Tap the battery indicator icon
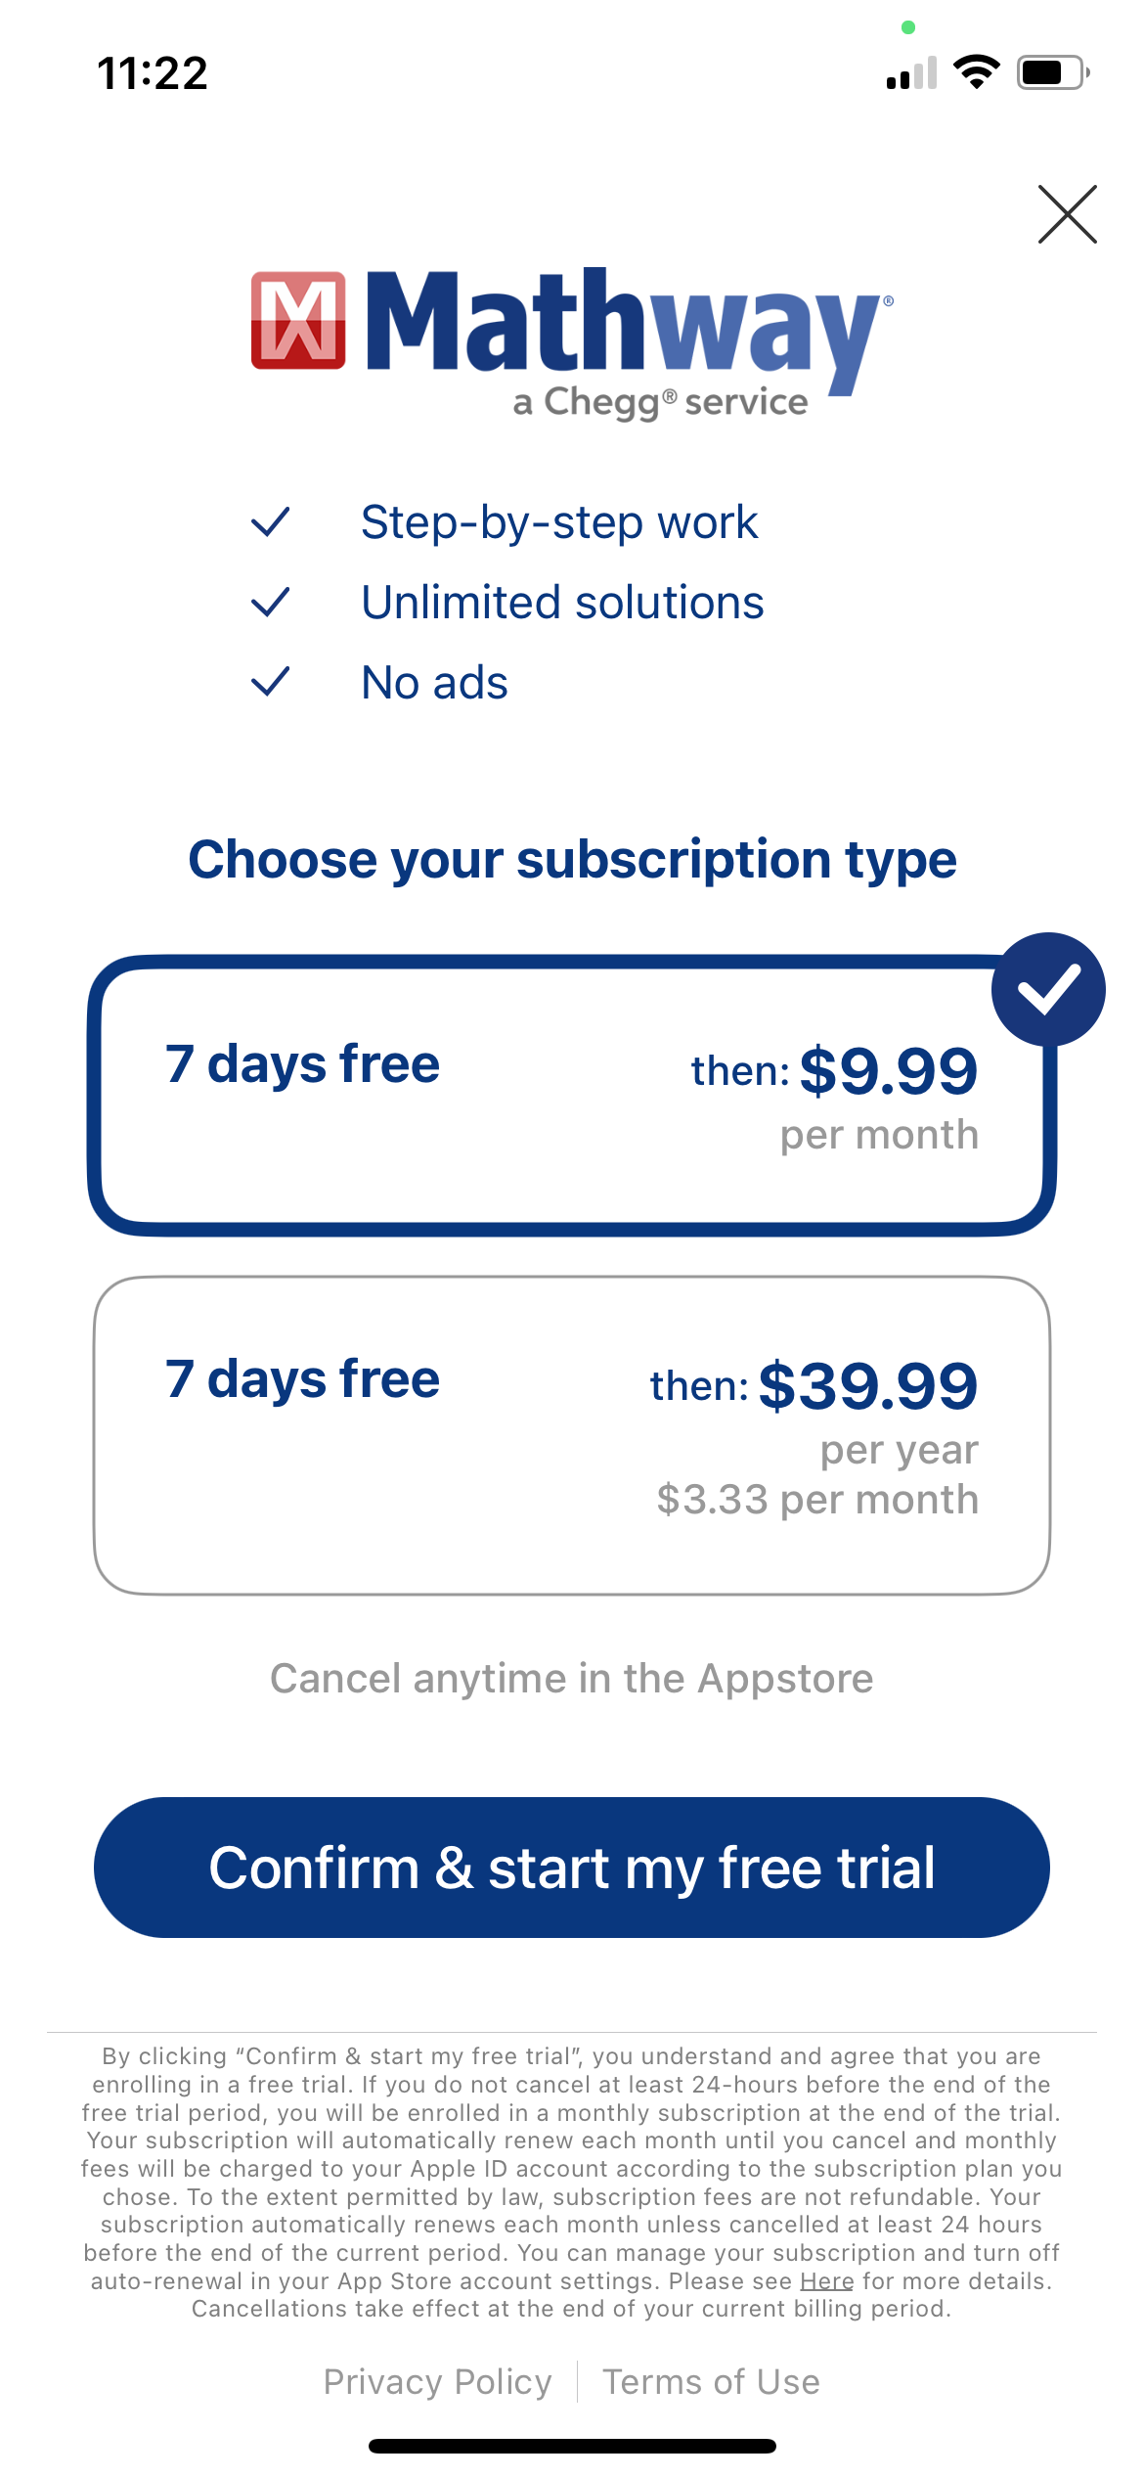Image resolution: width=1144 pixels, height=2477 pixels. point(1052,72)
